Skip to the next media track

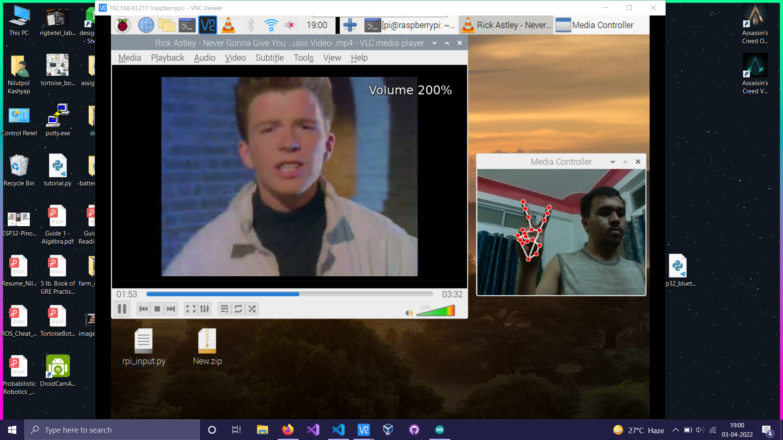171,309
